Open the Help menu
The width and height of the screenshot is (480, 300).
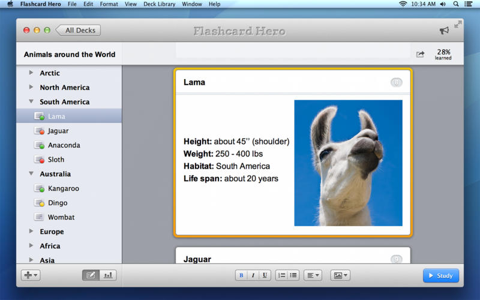pos(214,4)
